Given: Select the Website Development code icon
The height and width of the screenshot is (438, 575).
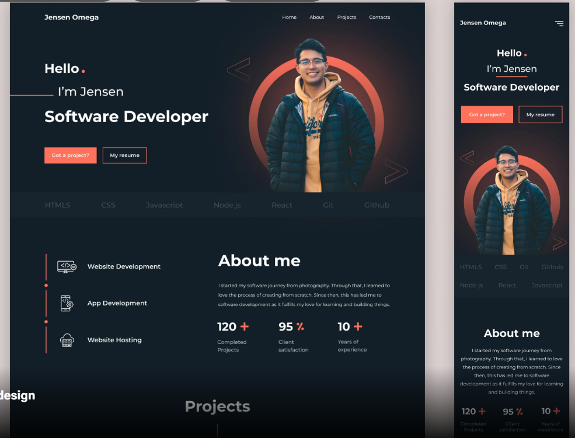Looking at the screenshot, I should (66, 266).
